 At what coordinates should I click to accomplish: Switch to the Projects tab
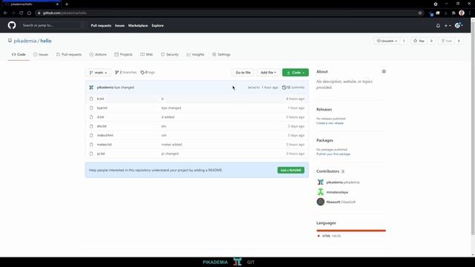point(123,54)
